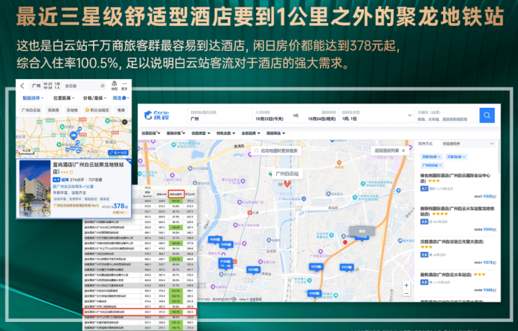Image resolution: width=518 pixels, height=331 pixels.
Task: Open the 宜尚酒店(广州白云站聚龙地铁站店) listing title
Action: pos(88,168)
